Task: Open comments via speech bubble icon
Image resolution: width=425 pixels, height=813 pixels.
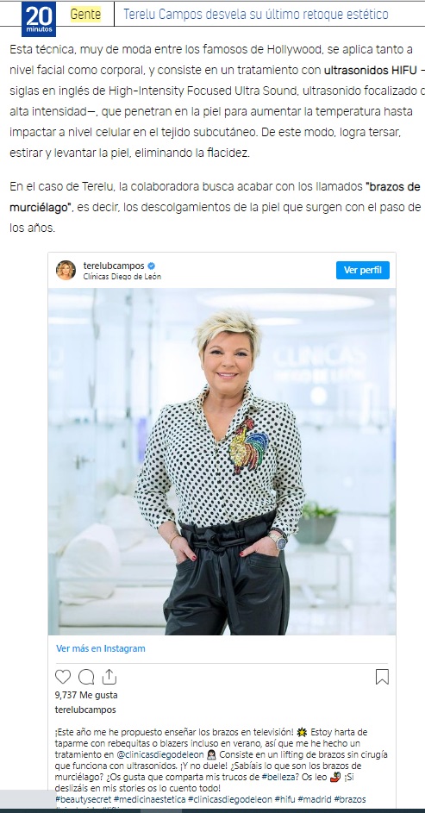Action: coord(86,677)
